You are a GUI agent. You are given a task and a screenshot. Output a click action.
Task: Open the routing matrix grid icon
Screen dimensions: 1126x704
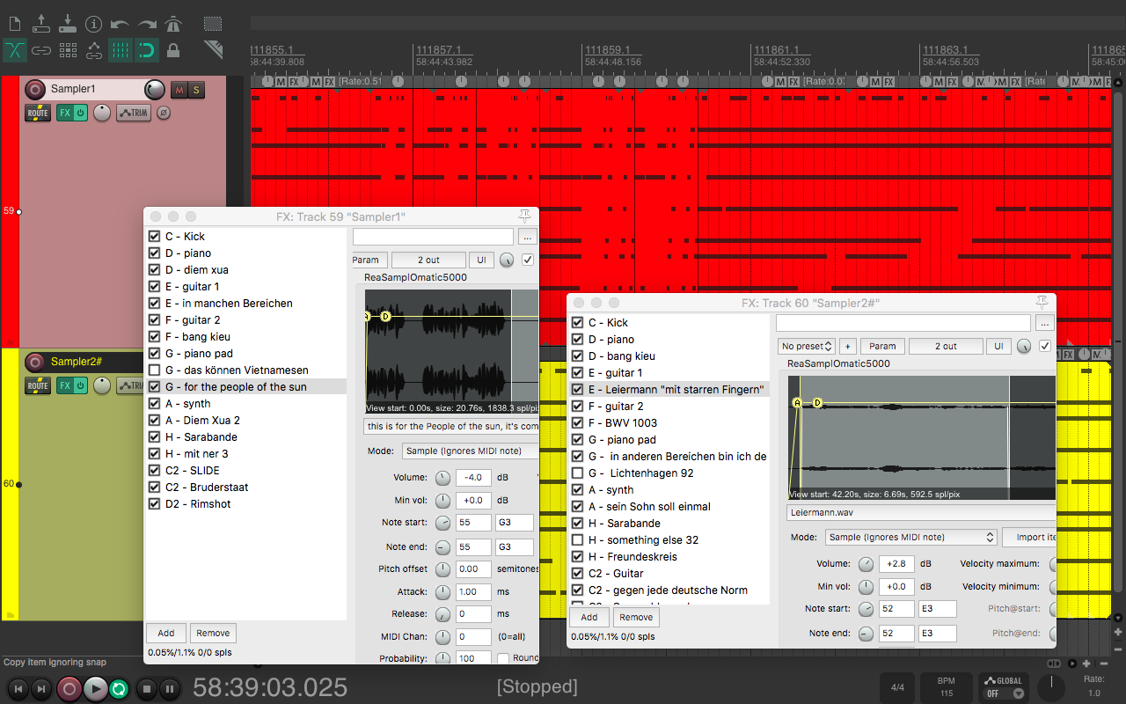(67, 50)
